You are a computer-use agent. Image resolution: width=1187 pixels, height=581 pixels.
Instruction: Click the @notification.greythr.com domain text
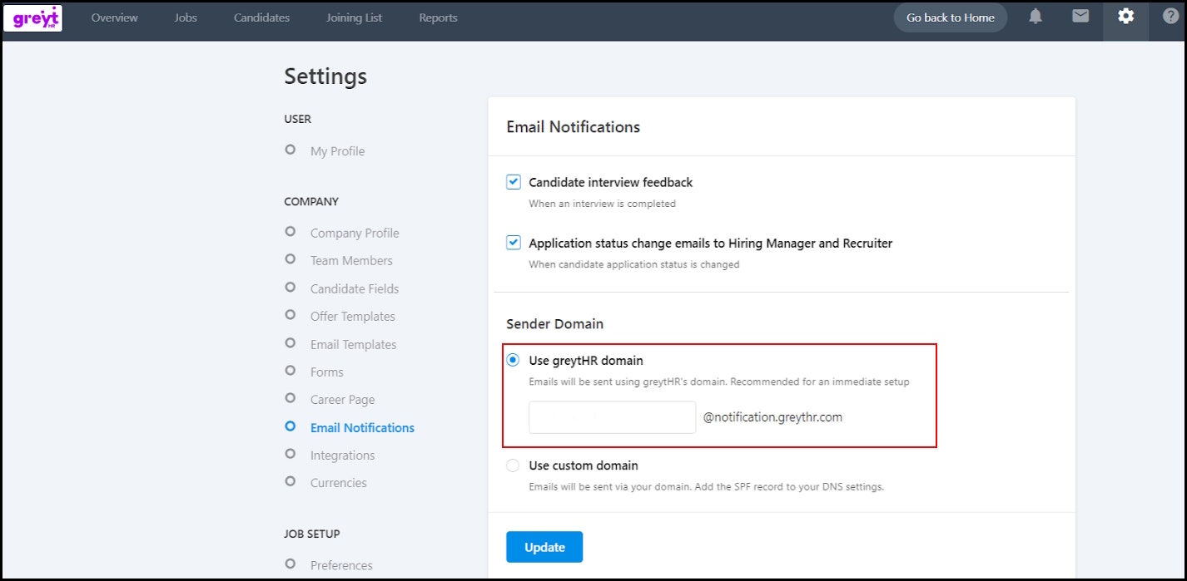click(772, 417)
